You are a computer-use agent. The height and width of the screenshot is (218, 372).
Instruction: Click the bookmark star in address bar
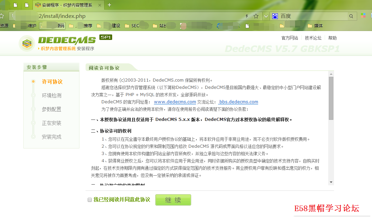click(x=256, y=16)
